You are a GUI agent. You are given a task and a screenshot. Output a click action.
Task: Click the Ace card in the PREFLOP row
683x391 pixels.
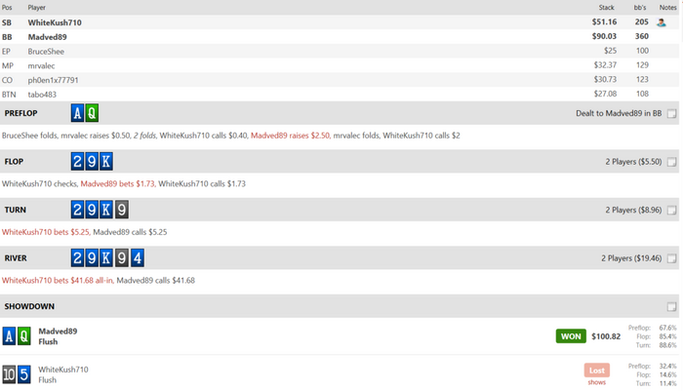[77, 113]
